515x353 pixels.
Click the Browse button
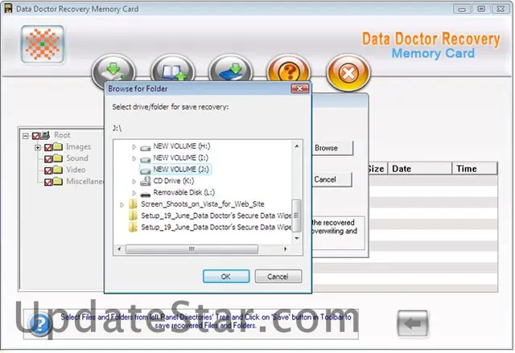click(332, 148)
